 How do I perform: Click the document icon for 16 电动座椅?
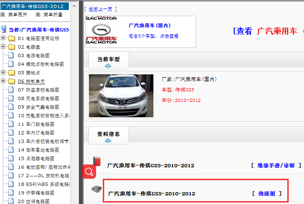[11, 167]
